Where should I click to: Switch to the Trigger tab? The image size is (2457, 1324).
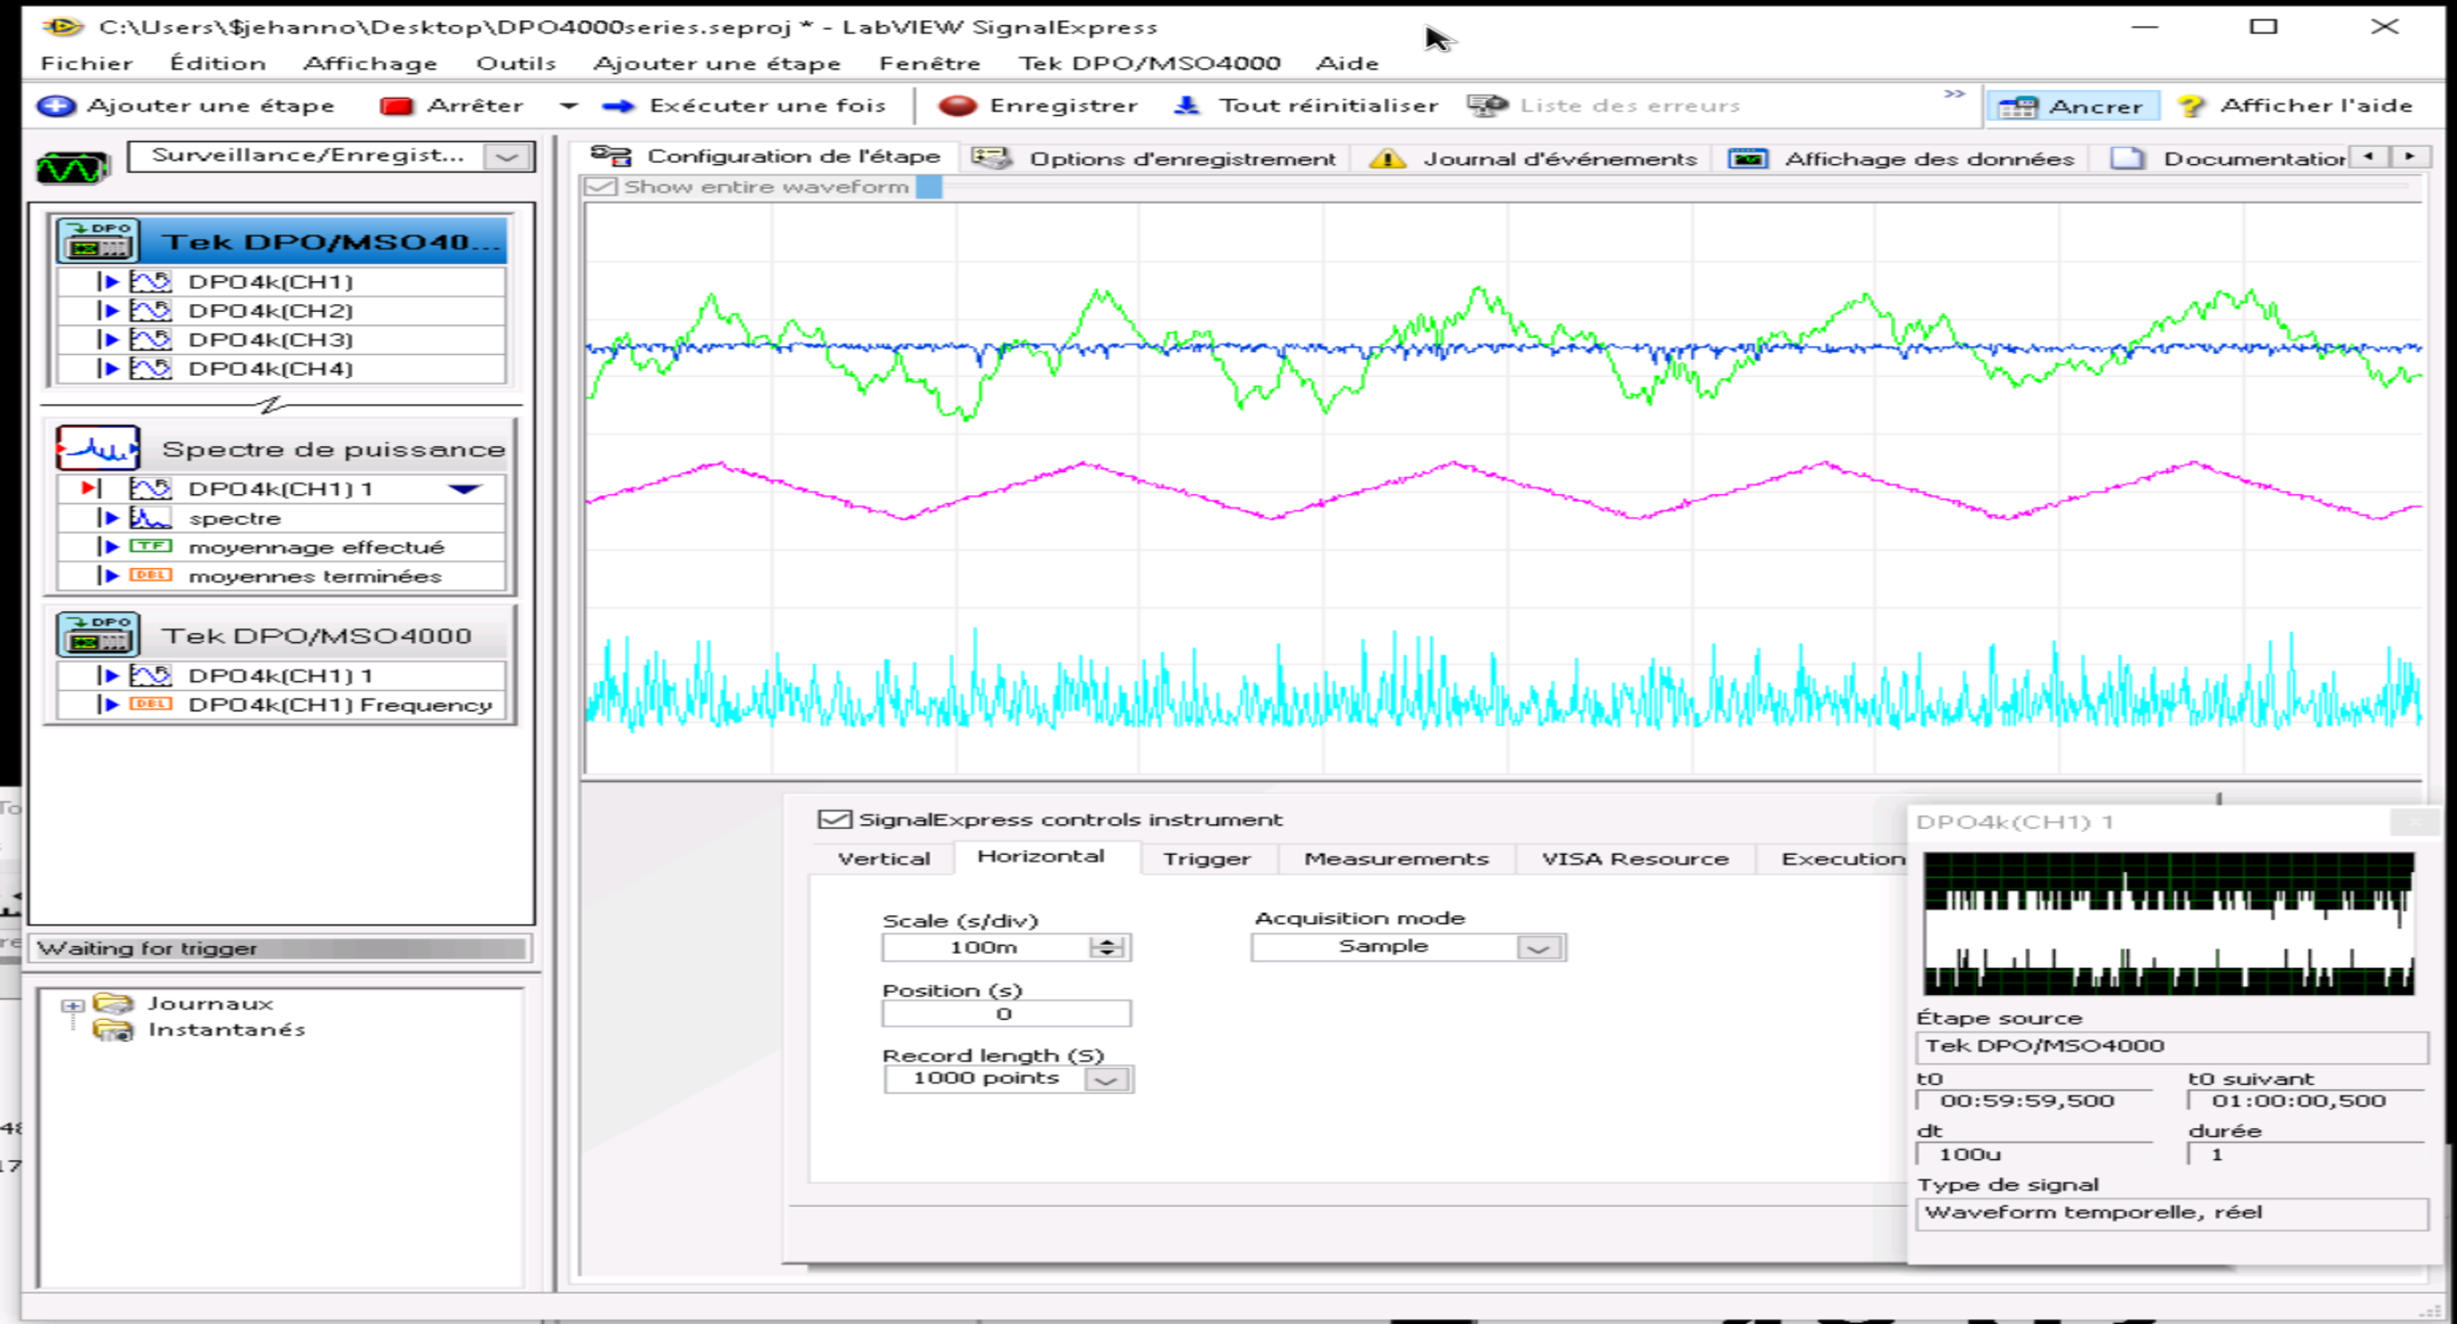pos(1206,859)
